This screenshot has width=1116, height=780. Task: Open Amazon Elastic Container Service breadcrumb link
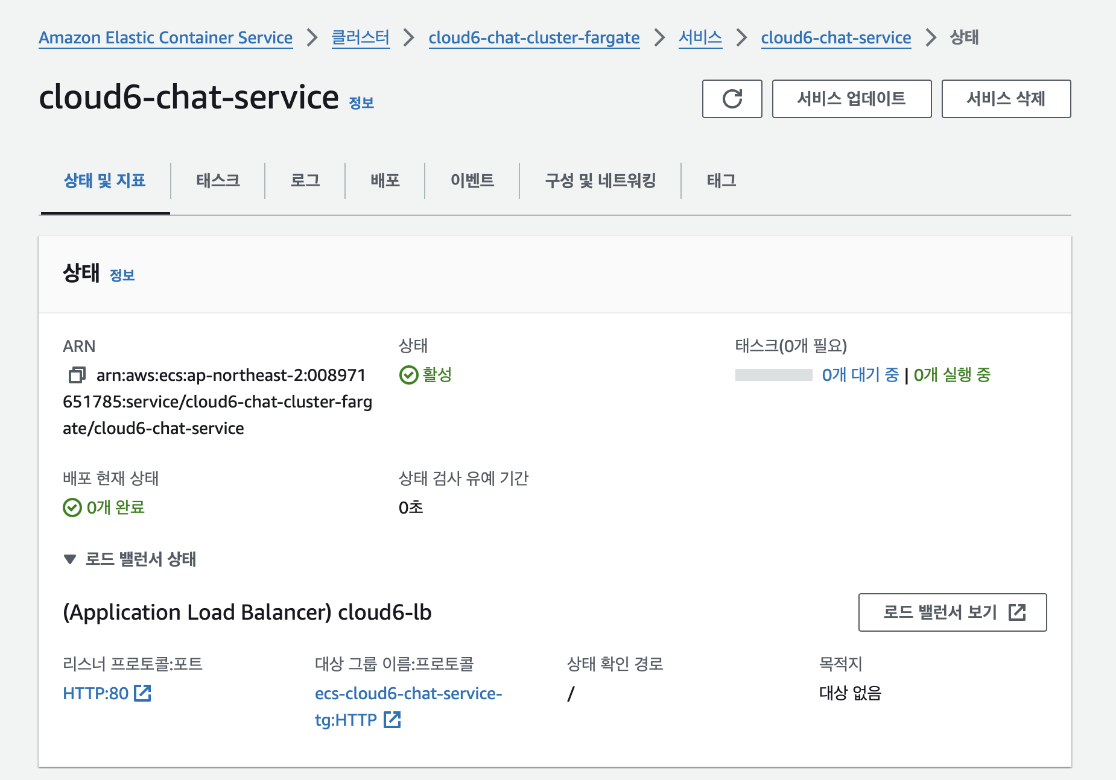(x=165, y=37)
